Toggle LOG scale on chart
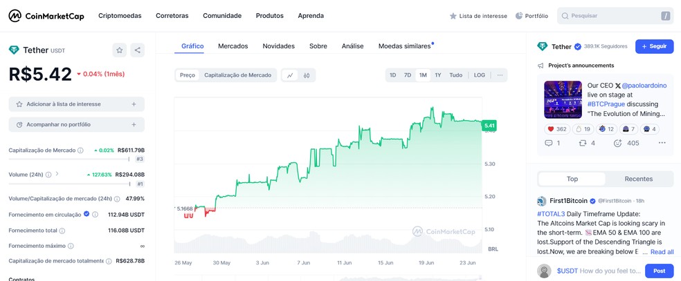Image resolution: width=681 pixels, height=281 pixels. pos(480,75)
